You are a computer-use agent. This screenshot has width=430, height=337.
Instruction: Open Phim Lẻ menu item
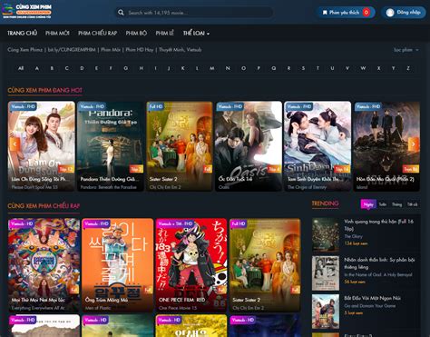pyautogui.click(x=165, y=33)
